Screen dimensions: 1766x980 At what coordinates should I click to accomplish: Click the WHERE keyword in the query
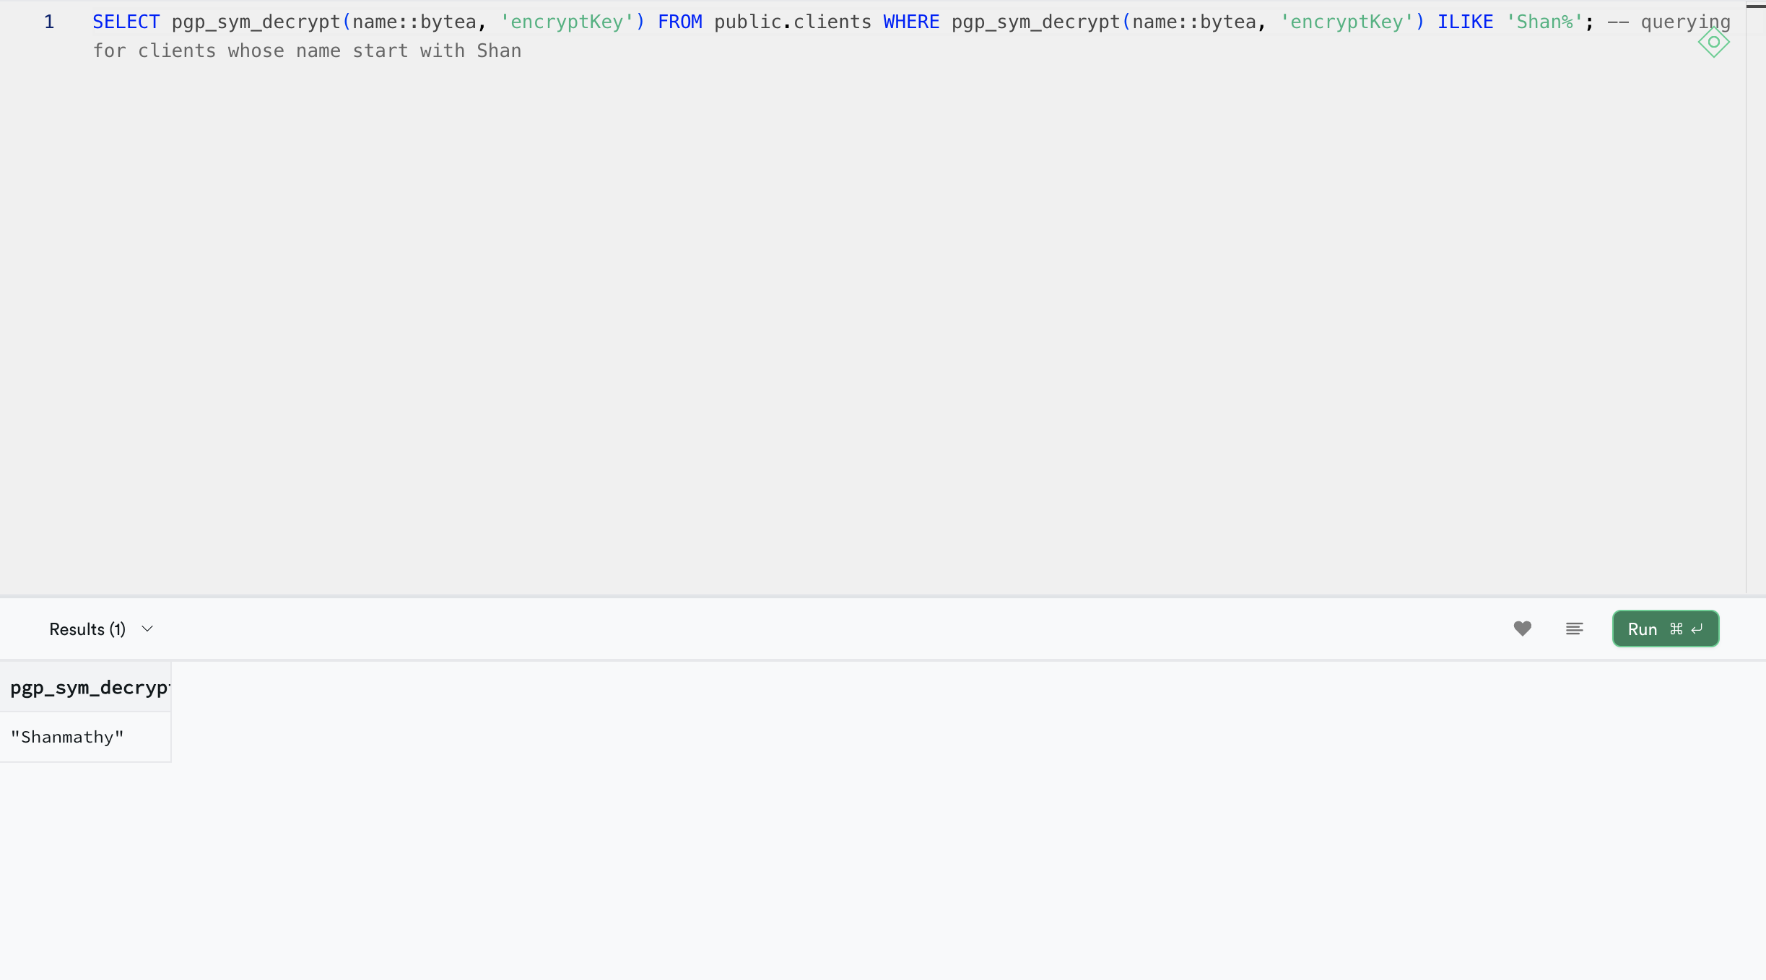pyautogui.click(x=911, y=22)
